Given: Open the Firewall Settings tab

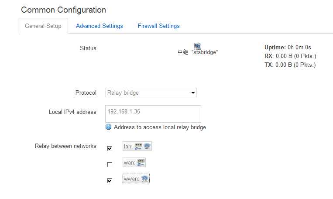Looking at the screenshot, I should [158, 26].
